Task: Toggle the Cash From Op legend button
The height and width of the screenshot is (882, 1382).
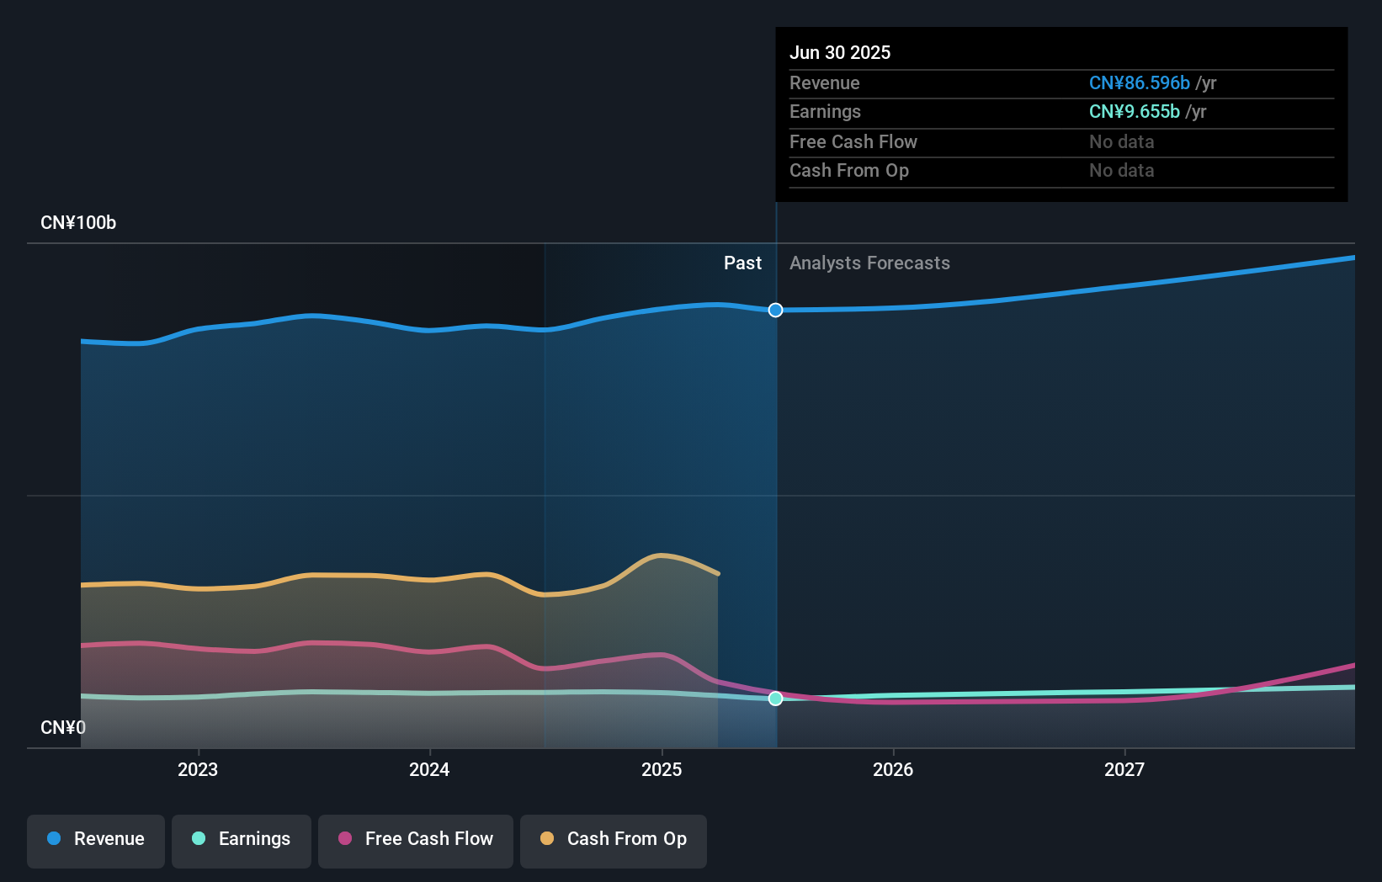Action: coord(614,841)
